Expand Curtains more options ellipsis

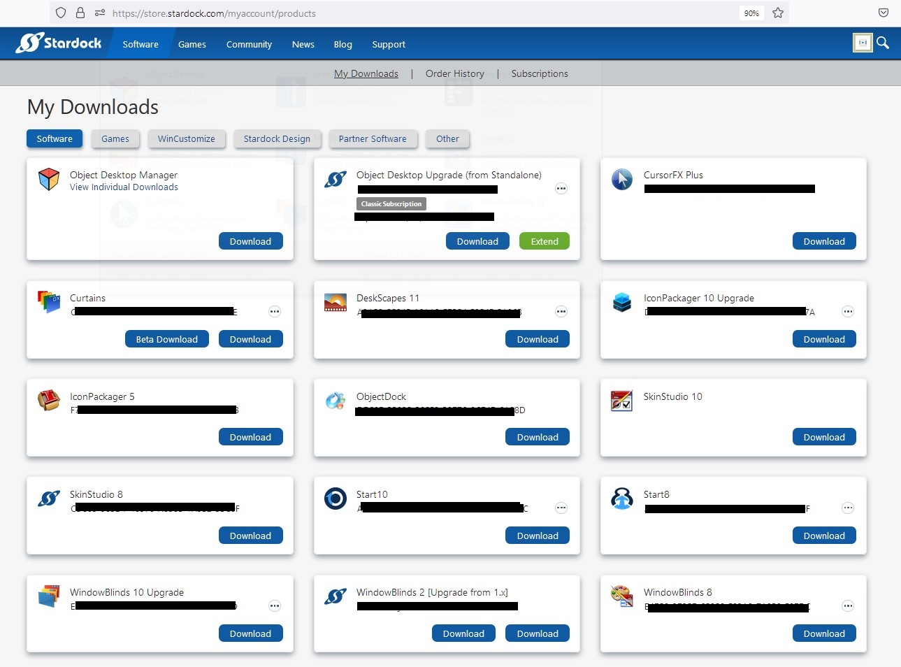pyautogui.click(x=275, y=312)
